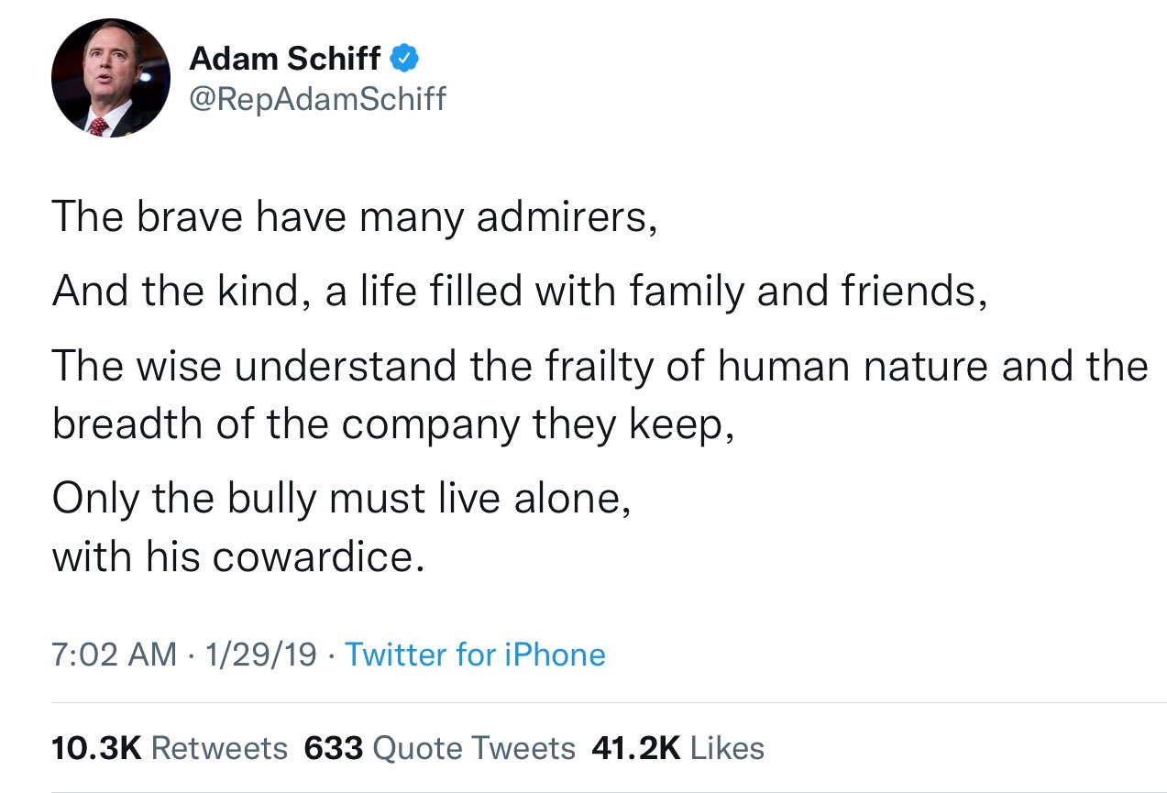The height and width of the screenshot is (793, 1167).
Task: Open the "Quote Tweets" list label
Action: click(475, 748)
